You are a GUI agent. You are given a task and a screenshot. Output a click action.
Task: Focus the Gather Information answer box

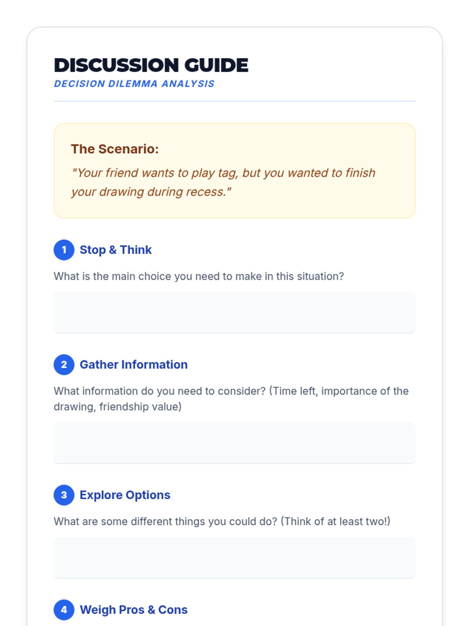coord(234,443)
